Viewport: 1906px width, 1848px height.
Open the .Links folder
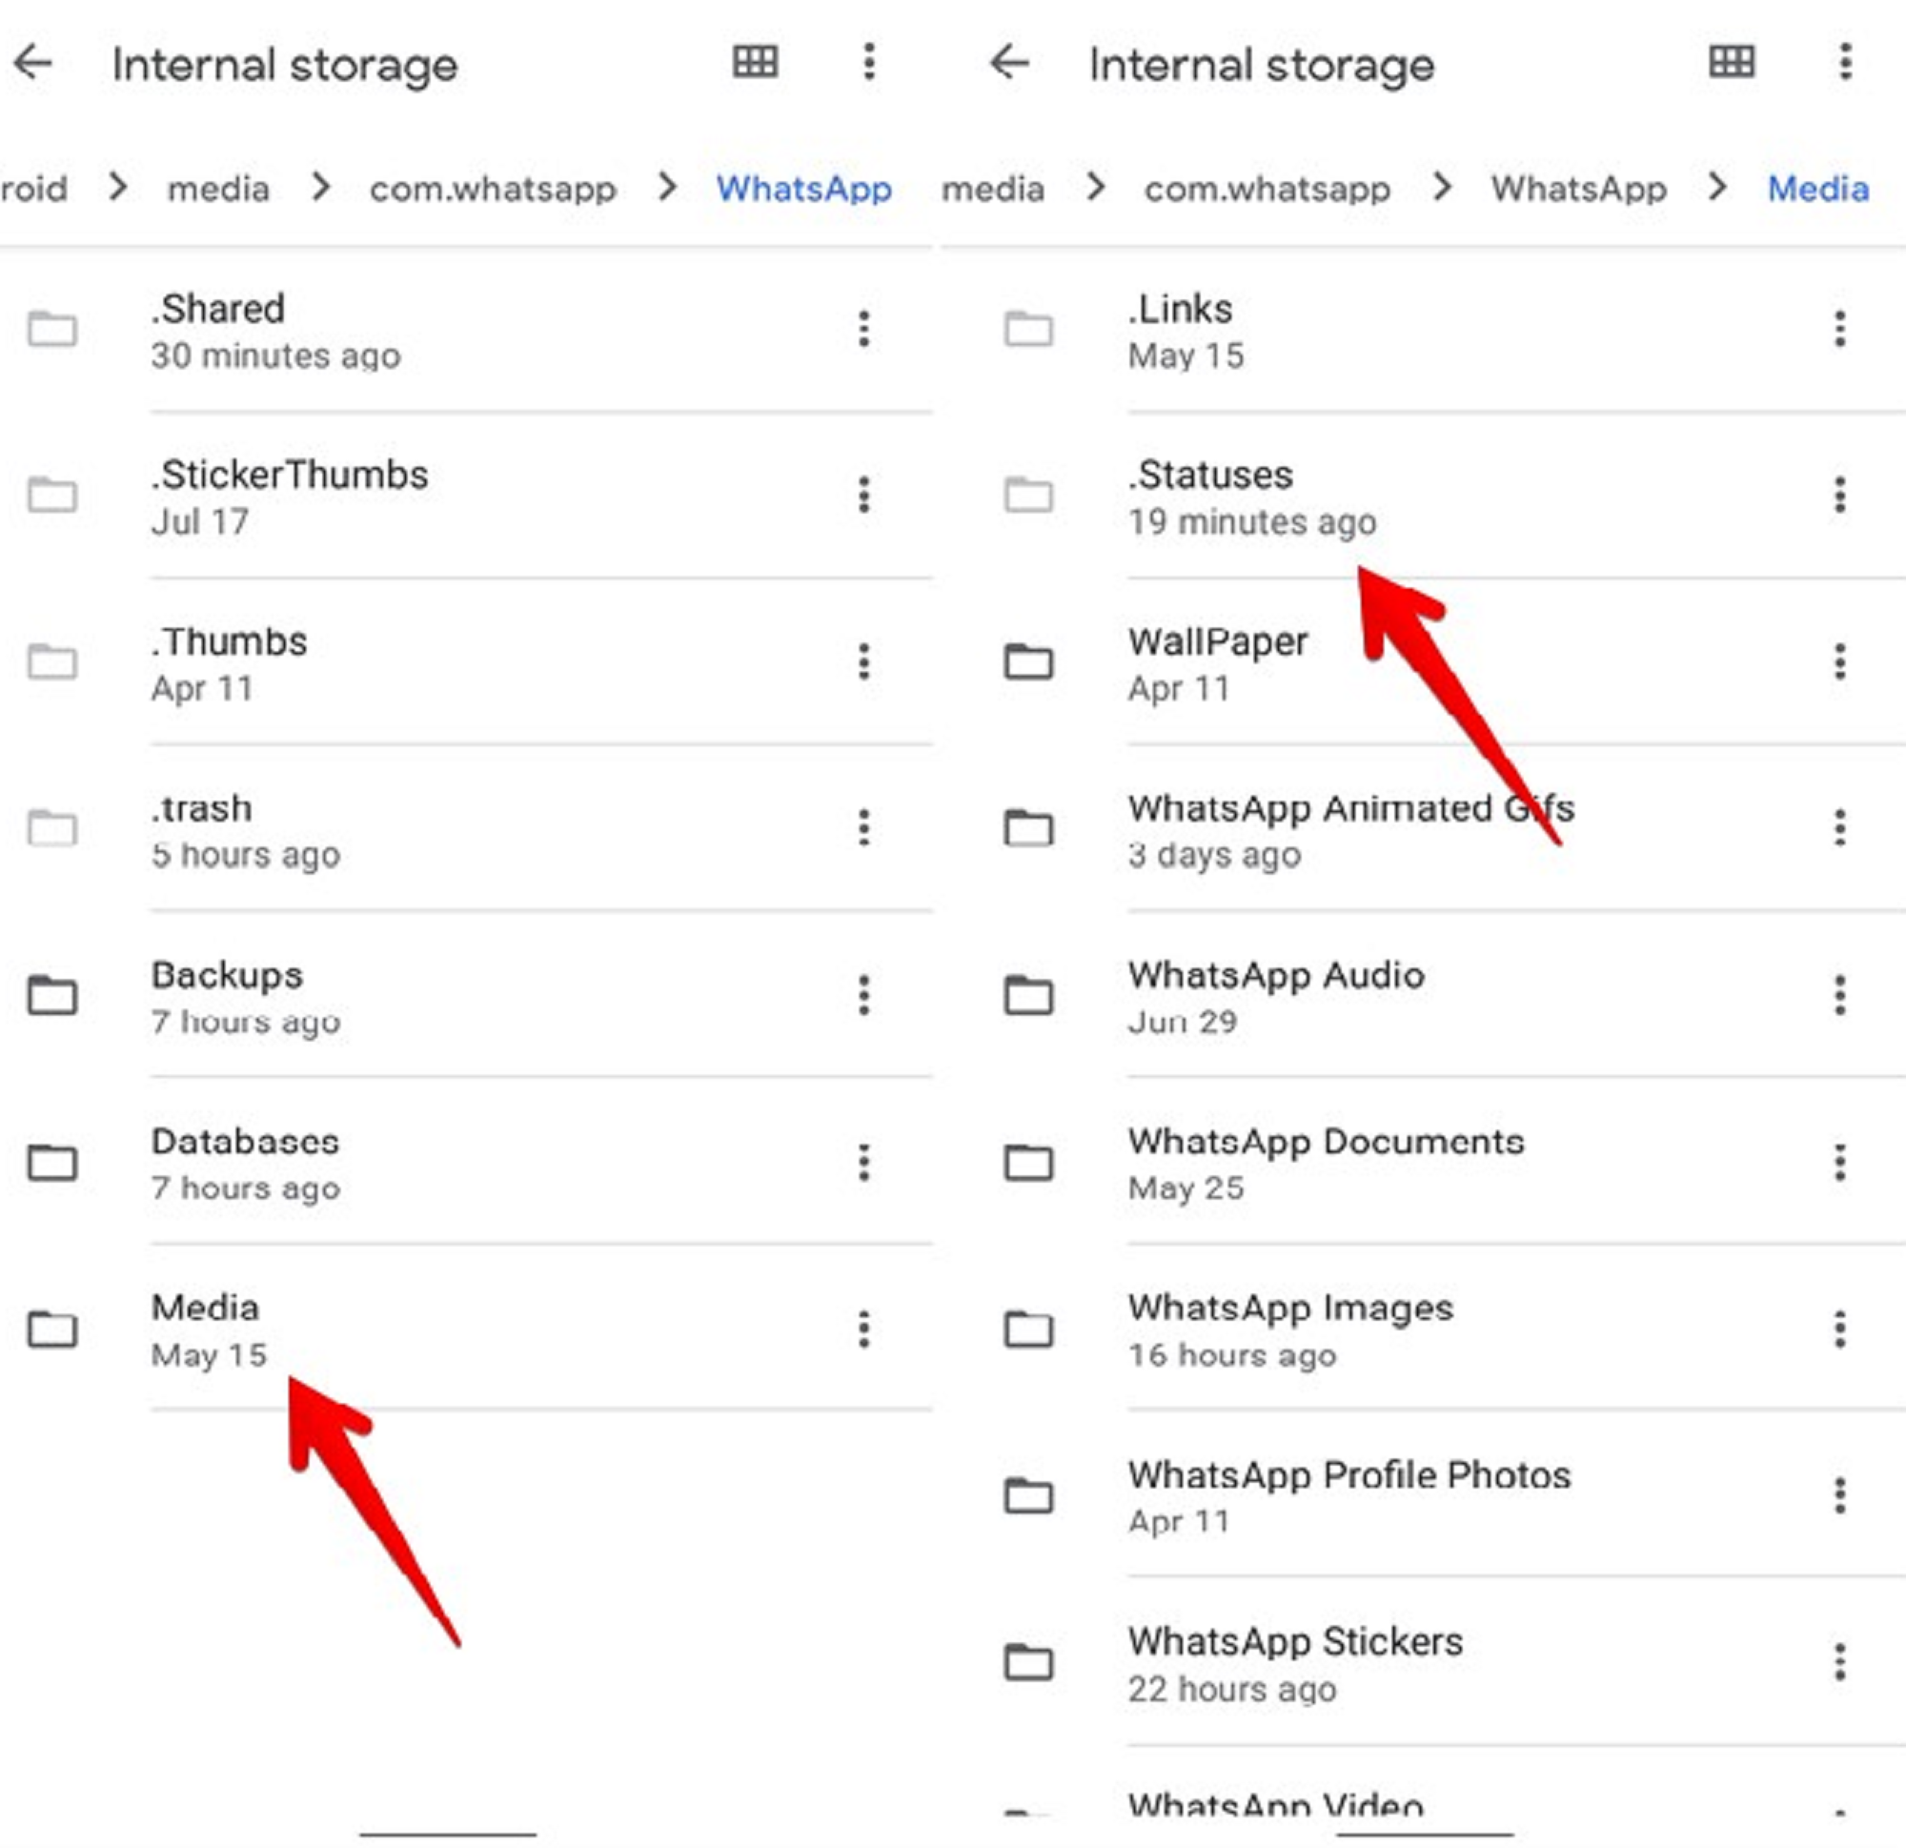click(x=1422, y=330)
